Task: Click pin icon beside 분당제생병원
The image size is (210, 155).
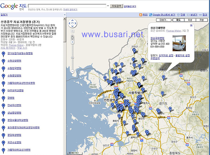Action: point(4,136)
